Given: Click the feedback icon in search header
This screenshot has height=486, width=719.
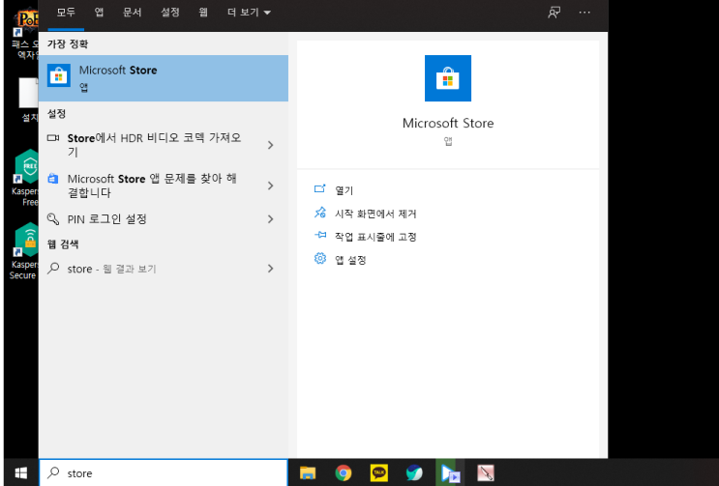Looking at the screenshot, I should tap(554, 13).
